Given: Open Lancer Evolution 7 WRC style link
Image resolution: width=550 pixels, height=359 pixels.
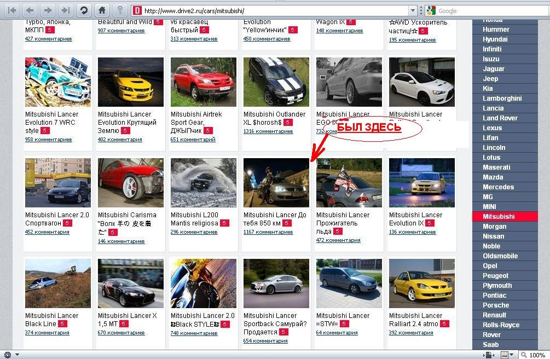Looking at the screenshot, I should (x=51, y=123).
